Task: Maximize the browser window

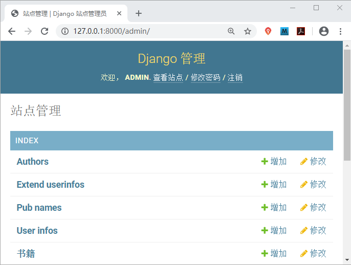Action: click(316, 8)
